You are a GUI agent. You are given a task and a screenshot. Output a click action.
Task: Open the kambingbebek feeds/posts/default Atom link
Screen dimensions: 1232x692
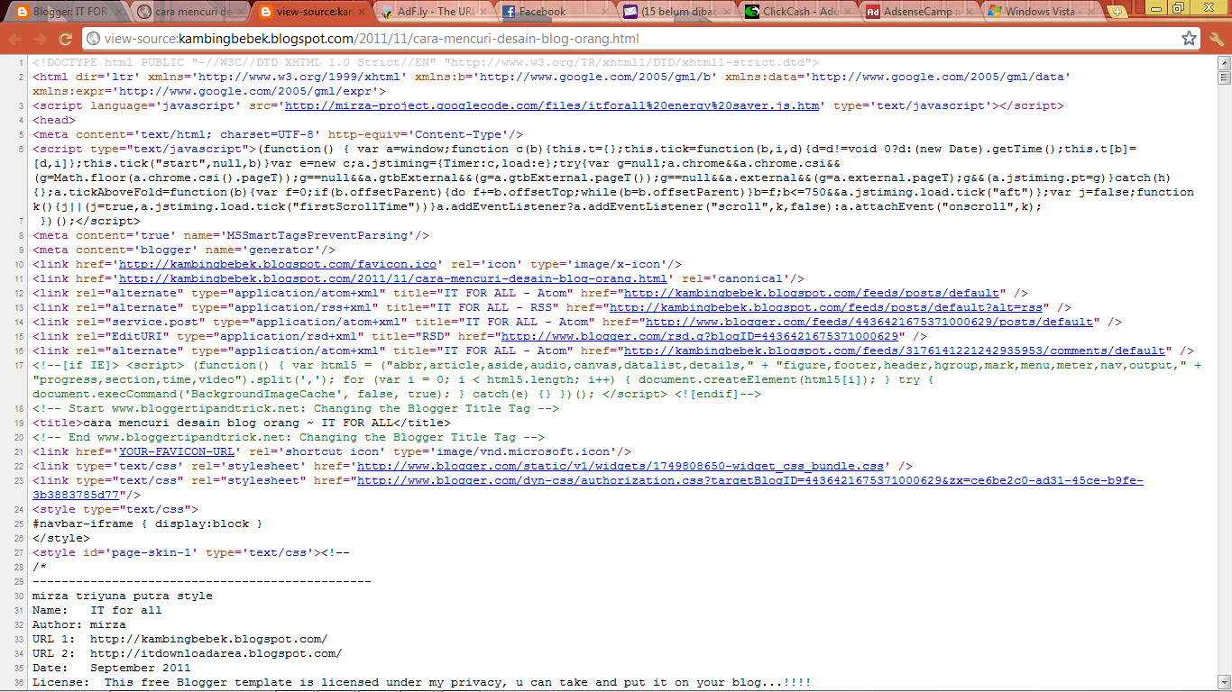click(812, 293)
